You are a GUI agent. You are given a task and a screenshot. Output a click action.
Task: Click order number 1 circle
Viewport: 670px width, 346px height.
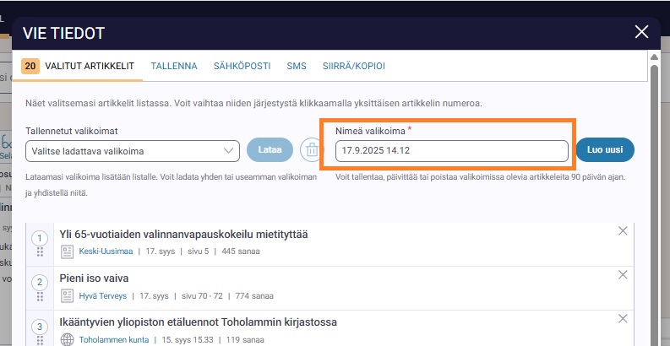pyautogui.click(x=40, y=238)
